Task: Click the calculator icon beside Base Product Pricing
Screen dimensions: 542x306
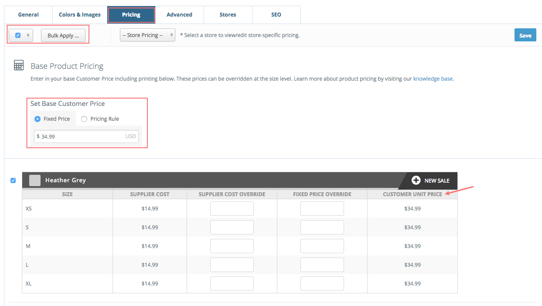Action: pyautogui.click(x=19, y=66)
